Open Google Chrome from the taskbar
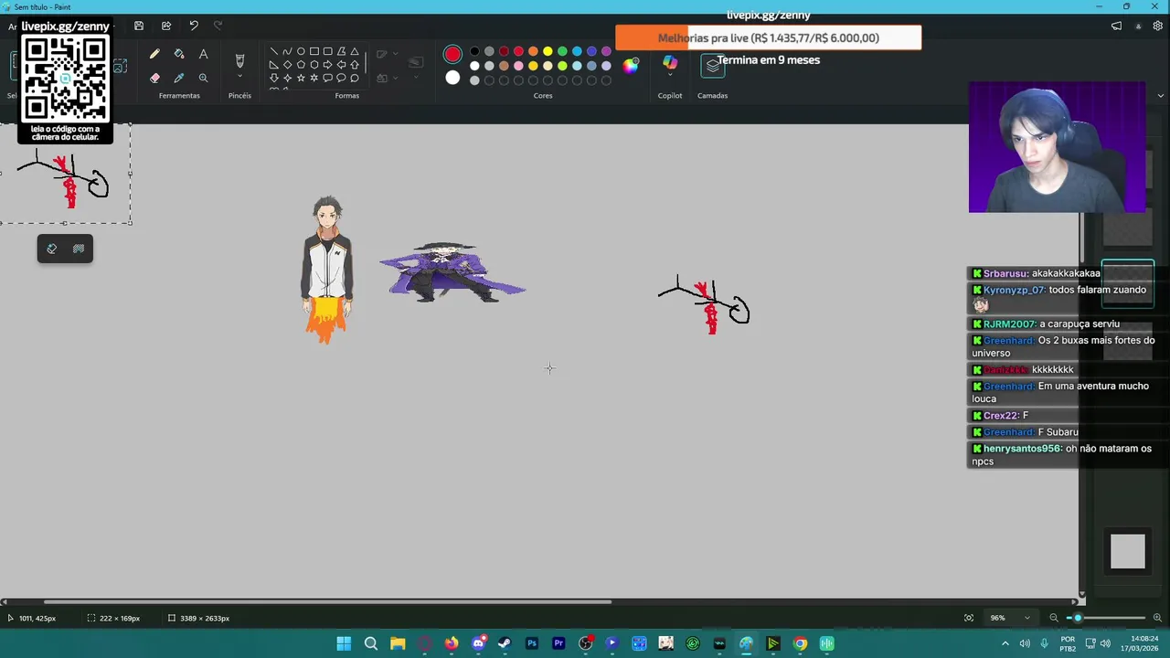 click(x=800, y=643)
